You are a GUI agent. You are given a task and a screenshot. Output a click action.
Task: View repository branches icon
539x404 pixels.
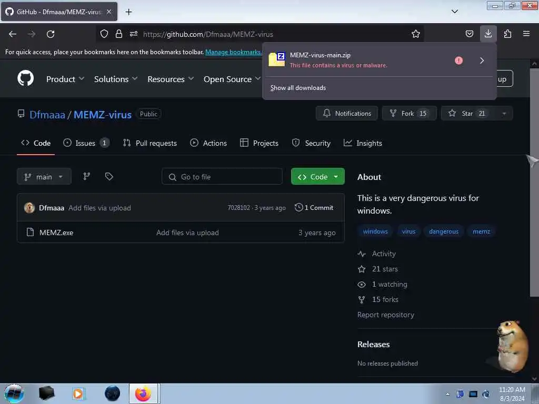87,176
